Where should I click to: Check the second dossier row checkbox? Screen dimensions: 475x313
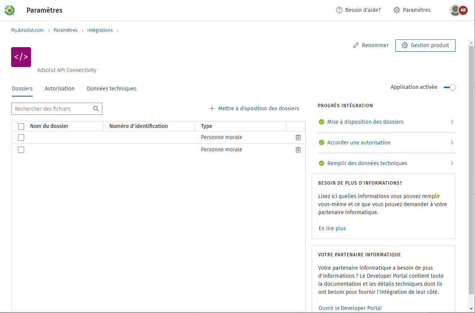click(21, 150)
